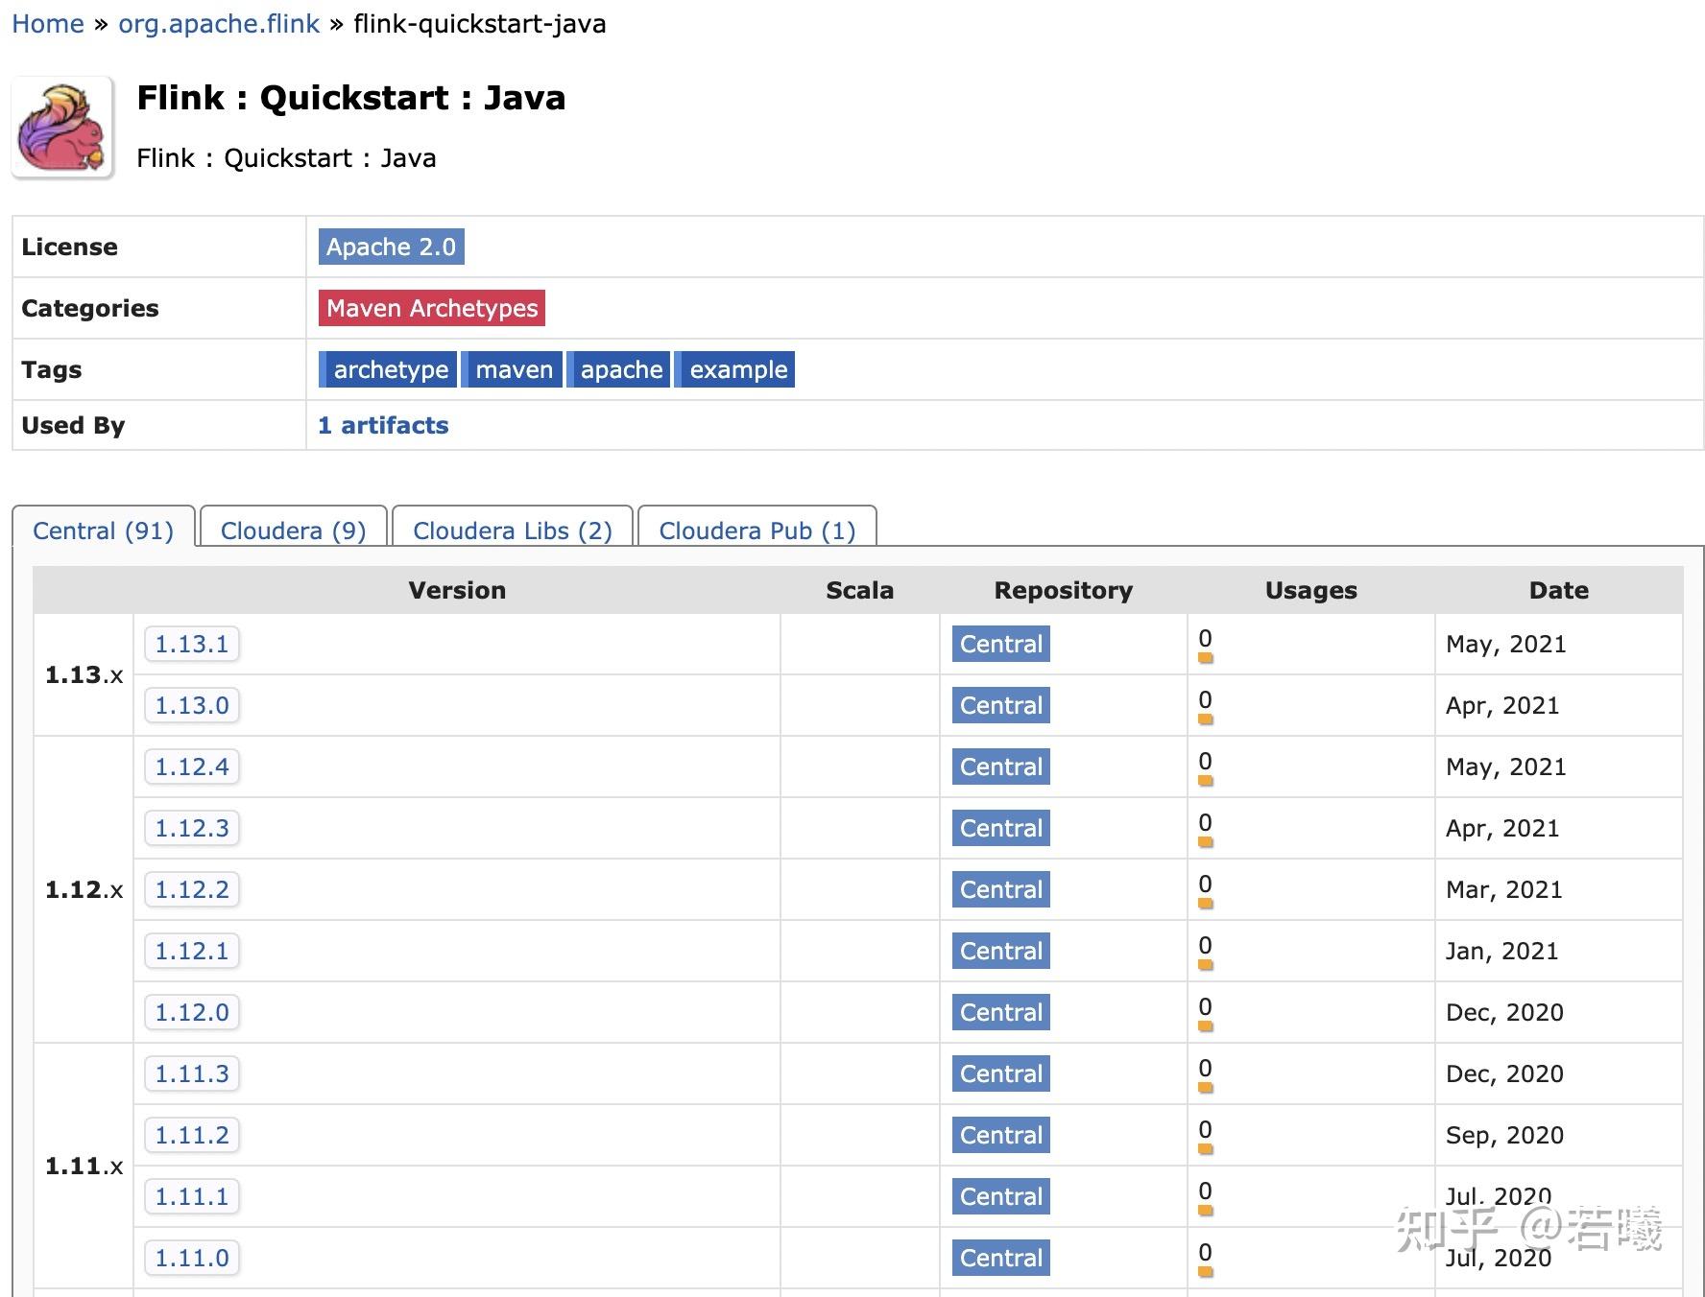Viewport: 1705px width, 1297px height.
Task: Click the example tag badge
Action: pyautogui.click(x=737, y=369)
